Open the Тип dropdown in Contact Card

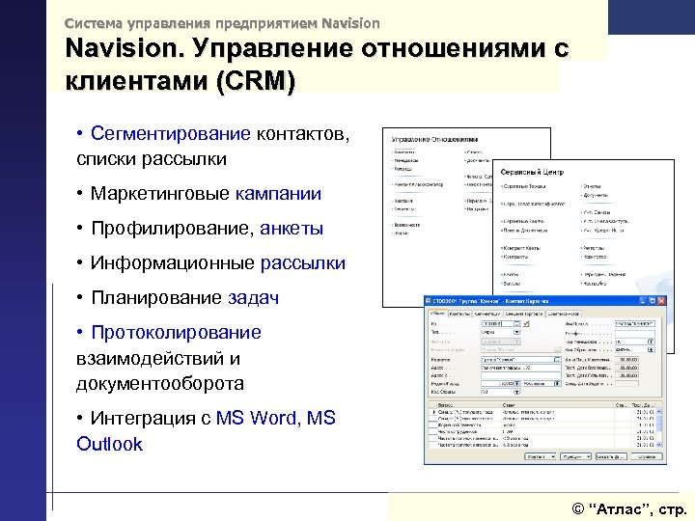pyautogui.click(x=516, y=332)
